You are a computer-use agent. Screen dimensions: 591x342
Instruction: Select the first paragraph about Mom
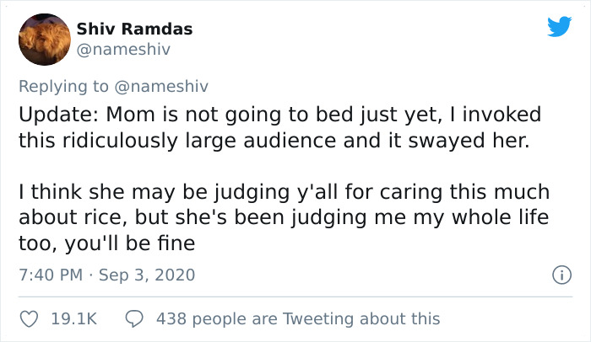coord(279,126)
